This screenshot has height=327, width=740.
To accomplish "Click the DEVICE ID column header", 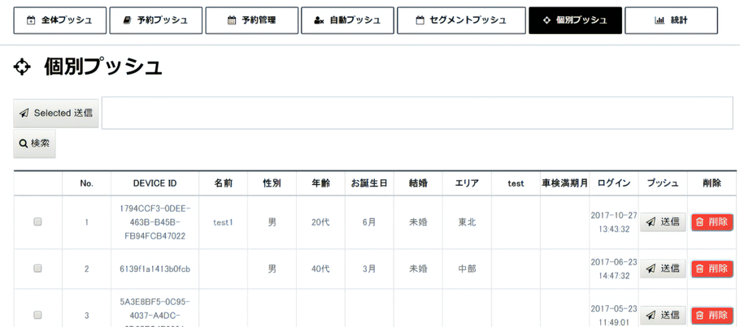I will (x=155, y=183).
